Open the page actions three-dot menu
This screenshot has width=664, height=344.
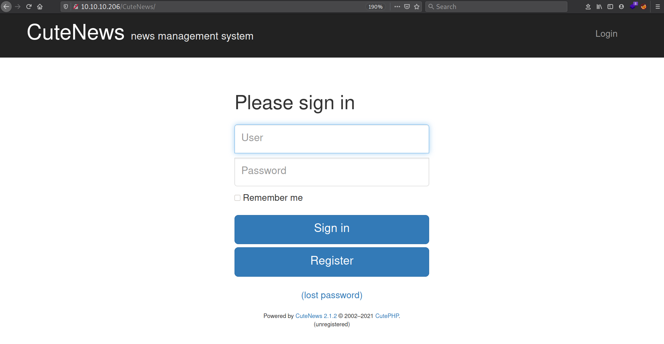[397, 7]
